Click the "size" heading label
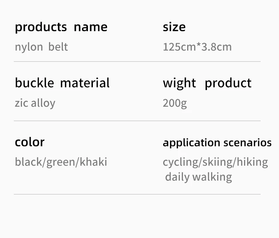Screen dimensions: 279x238 (x=174, y=27)
